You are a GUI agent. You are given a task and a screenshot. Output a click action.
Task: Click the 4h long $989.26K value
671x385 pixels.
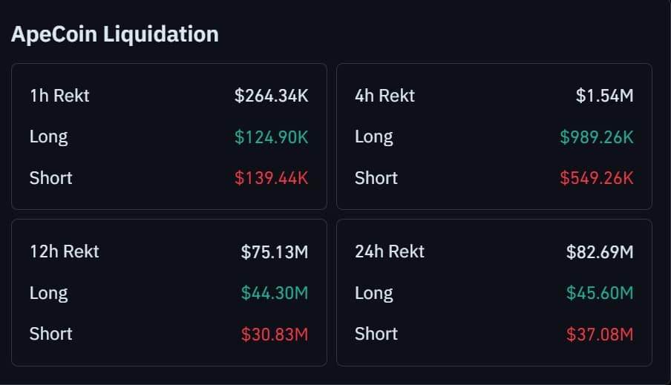(597, 136)
